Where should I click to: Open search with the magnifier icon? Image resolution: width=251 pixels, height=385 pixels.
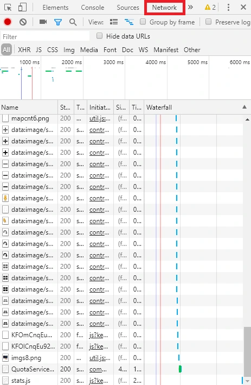[73, 22]
